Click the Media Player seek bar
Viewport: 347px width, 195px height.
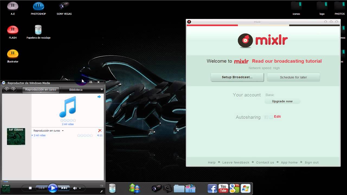pyautogui.click(x=53, y=182)
